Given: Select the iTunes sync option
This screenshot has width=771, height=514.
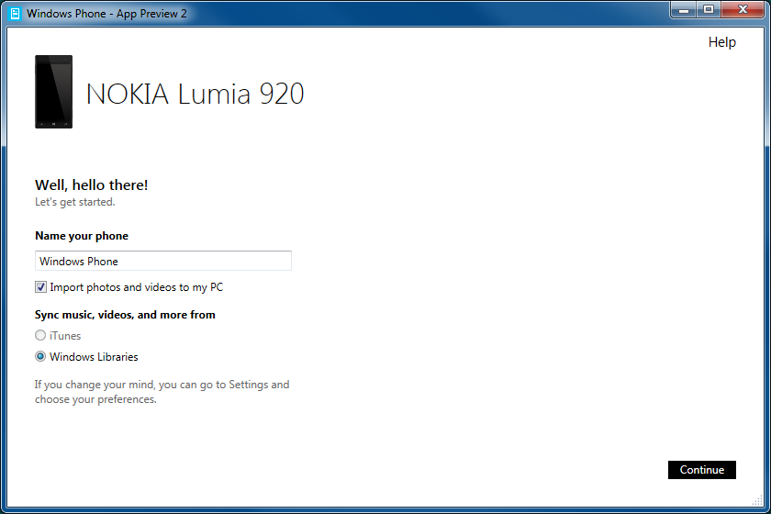Looking at the screenshot, I should (x=40, y=335).
